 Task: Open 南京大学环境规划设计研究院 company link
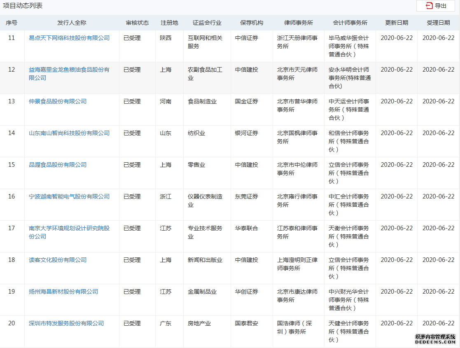click(x=69, y=232)
